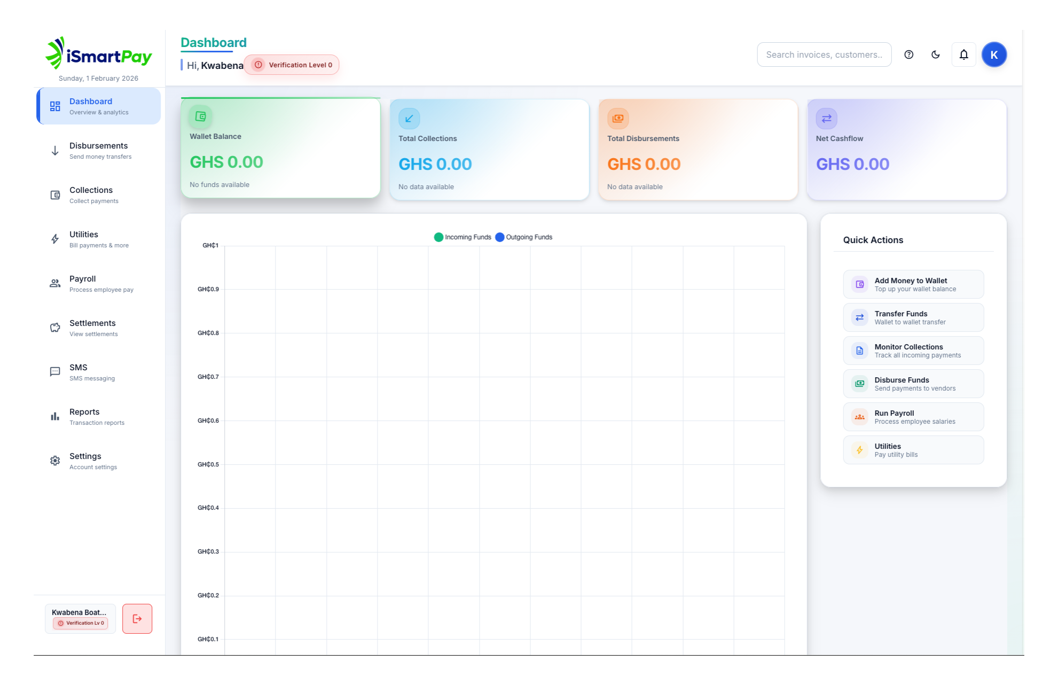Click the Total Disbursements cash icon
1058x685 pixels.
(x=618, y=119)
